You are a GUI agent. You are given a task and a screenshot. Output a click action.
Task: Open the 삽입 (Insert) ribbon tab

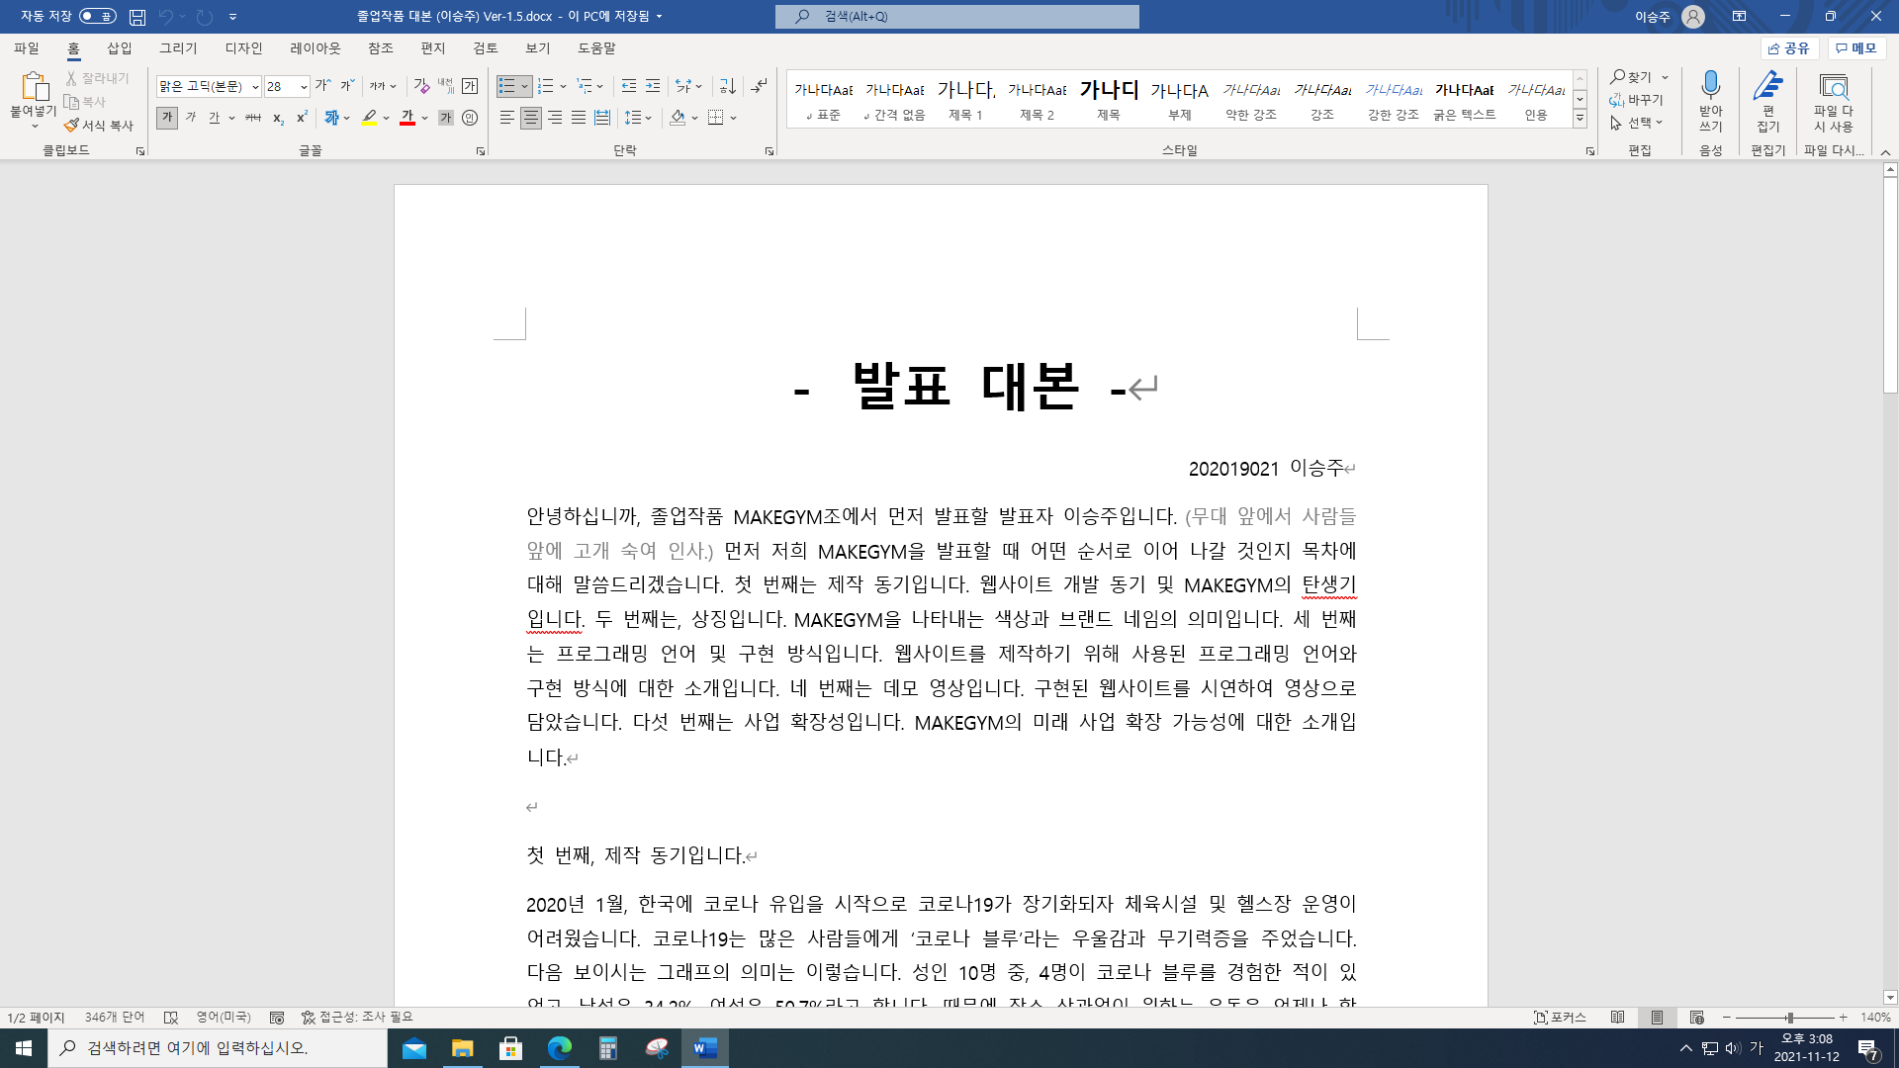[x=120, y=48]
